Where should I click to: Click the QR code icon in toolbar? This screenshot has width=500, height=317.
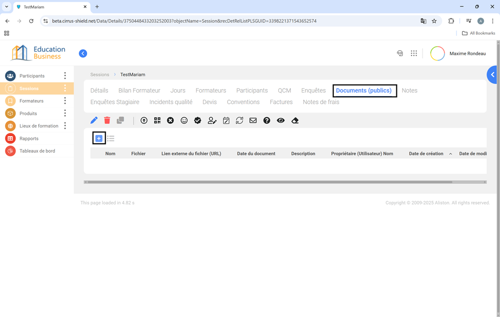[x=157, y=120]
